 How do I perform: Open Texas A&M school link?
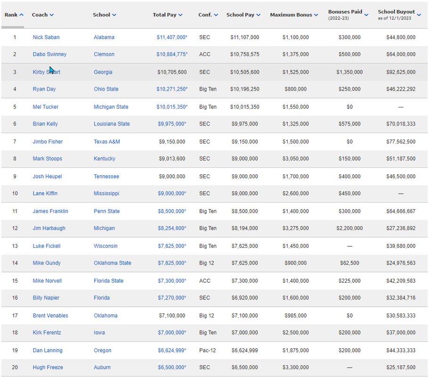107,141
